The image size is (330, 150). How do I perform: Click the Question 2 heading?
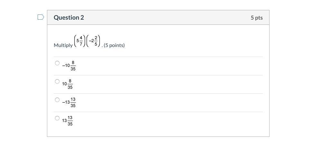(69, 18)
